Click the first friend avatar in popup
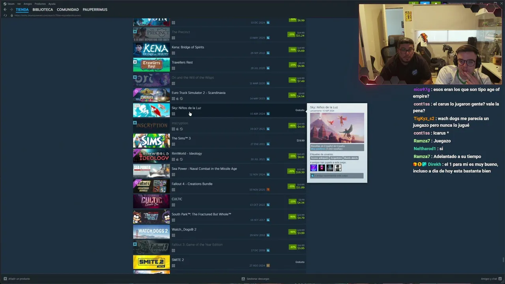Viewport: 505px width, 284px height. (314, 168)
